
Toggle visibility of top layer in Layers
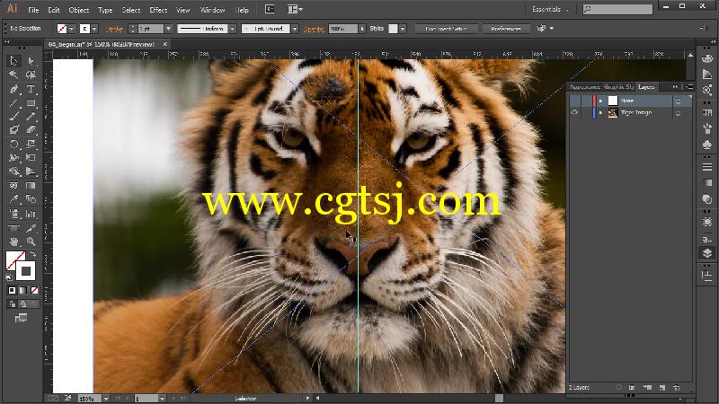574,101
